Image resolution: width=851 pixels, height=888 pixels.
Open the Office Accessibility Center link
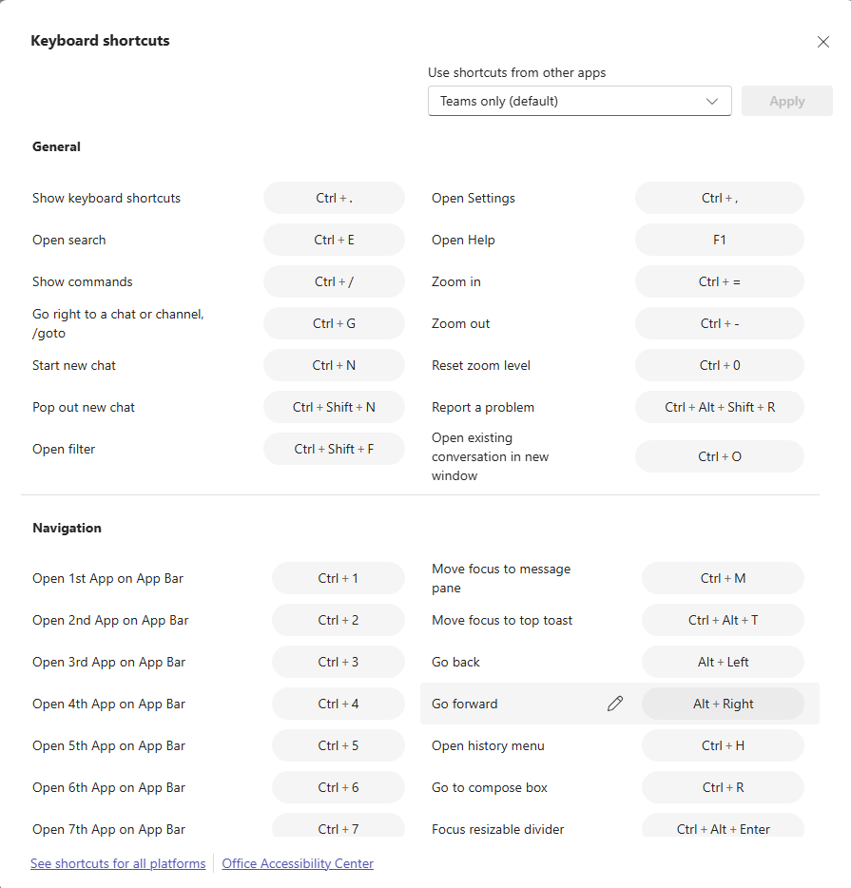[298, 864]
